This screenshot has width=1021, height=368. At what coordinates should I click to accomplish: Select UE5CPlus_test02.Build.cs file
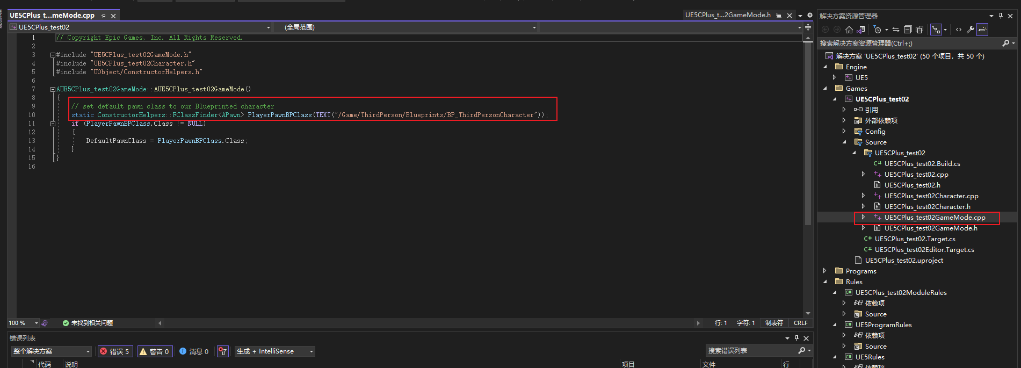[922, 163]
